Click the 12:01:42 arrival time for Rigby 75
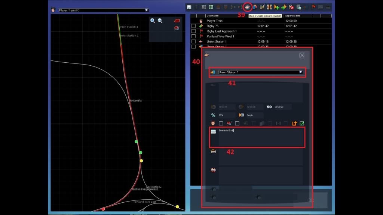383x215 pixels. 263,26
